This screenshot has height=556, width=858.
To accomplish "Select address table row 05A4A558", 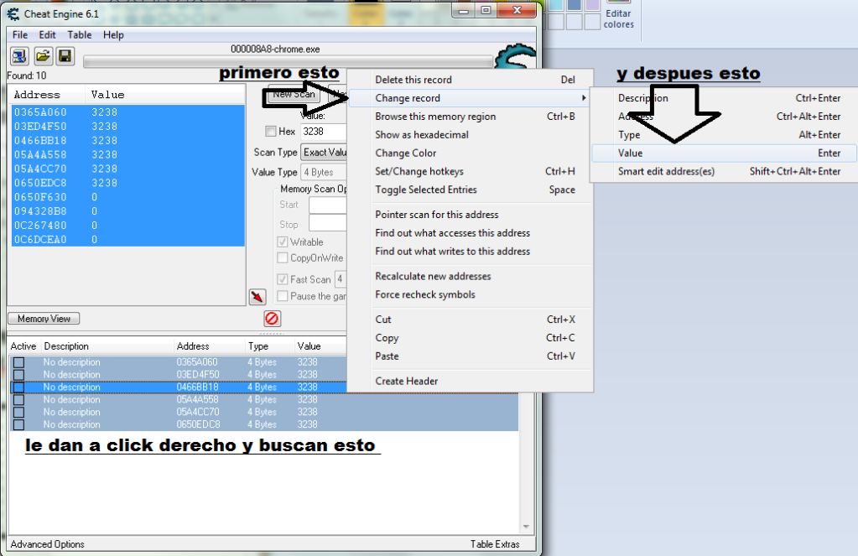I will (x=264, y=399).
